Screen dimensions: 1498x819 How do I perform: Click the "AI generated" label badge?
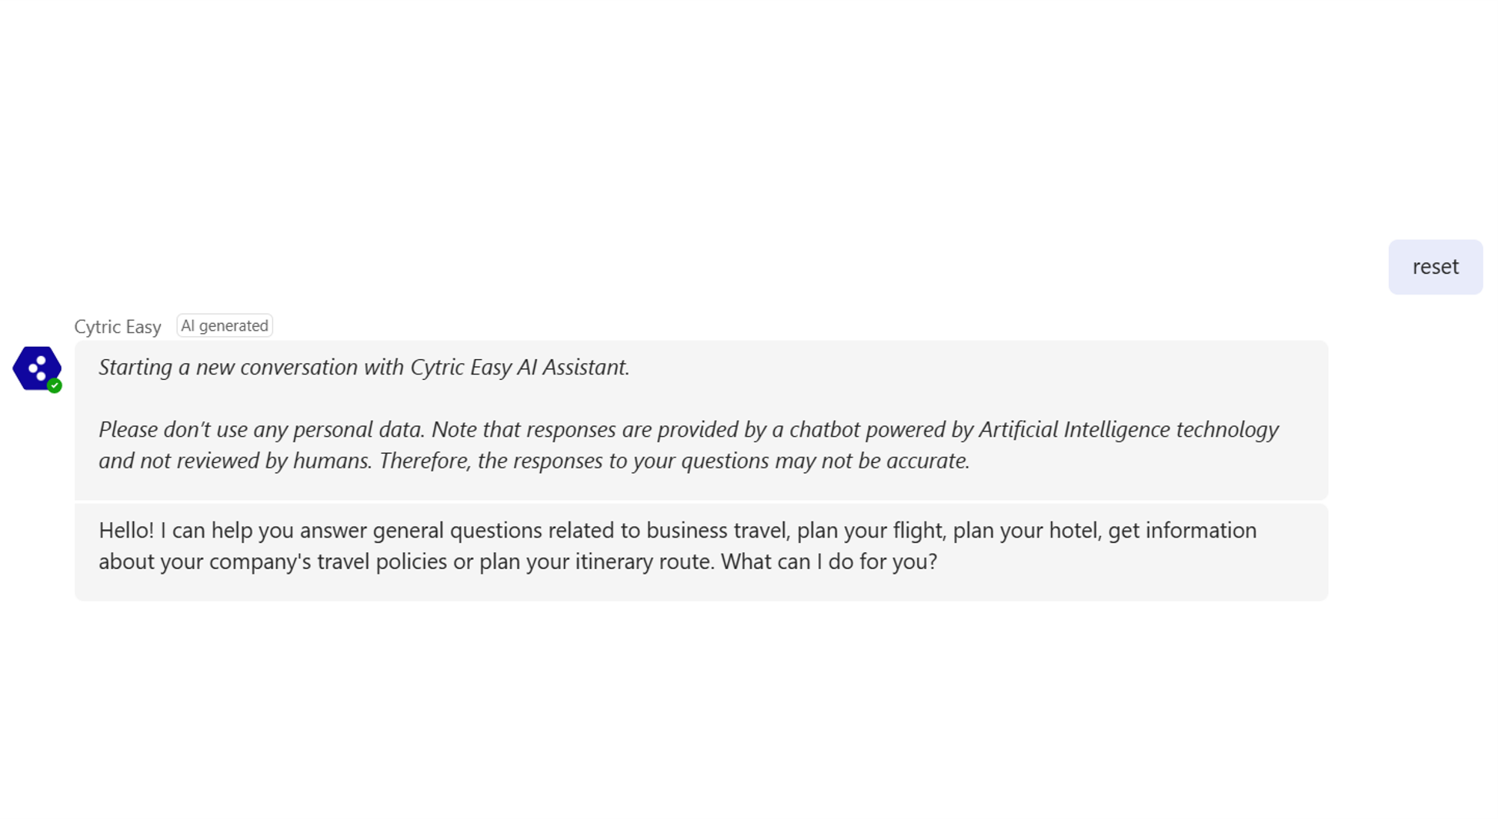(225, 326)
